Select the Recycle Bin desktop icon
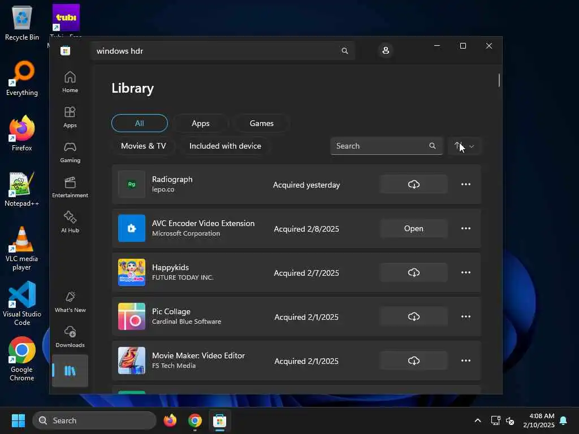 [x=22, y=24]
